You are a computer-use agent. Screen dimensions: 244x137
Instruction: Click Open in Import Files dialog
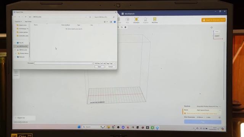[100, 67]
